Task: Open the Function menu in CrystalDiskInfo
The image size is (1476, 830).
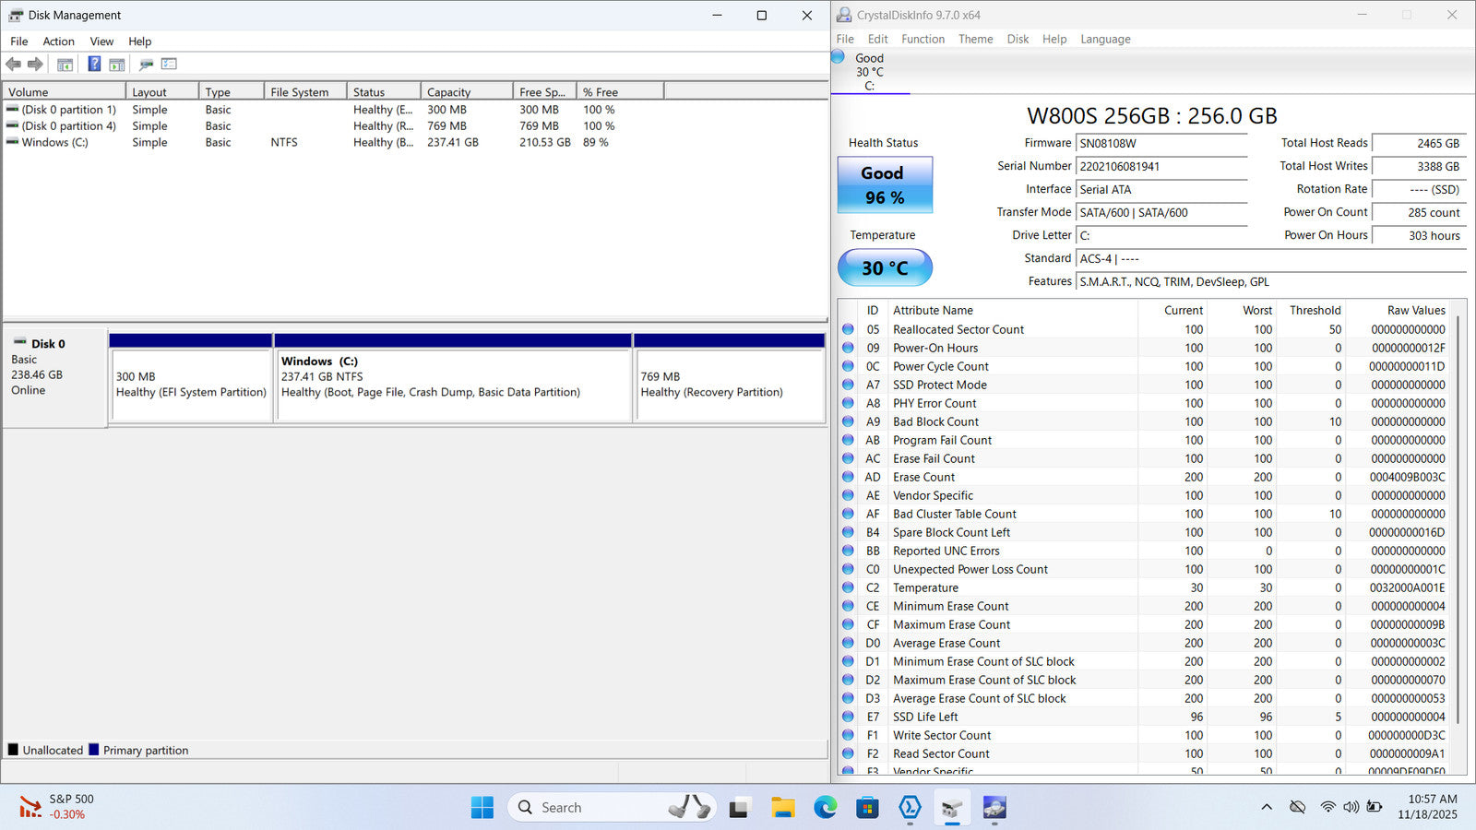Action: pyautogui.click(x=922, y=39)
